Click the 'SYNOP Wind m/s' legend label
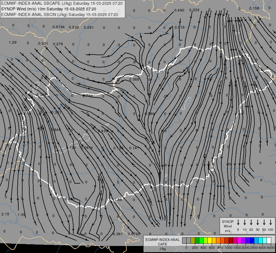This screenshot has height=253, width=276. click(x=228, y=226)
